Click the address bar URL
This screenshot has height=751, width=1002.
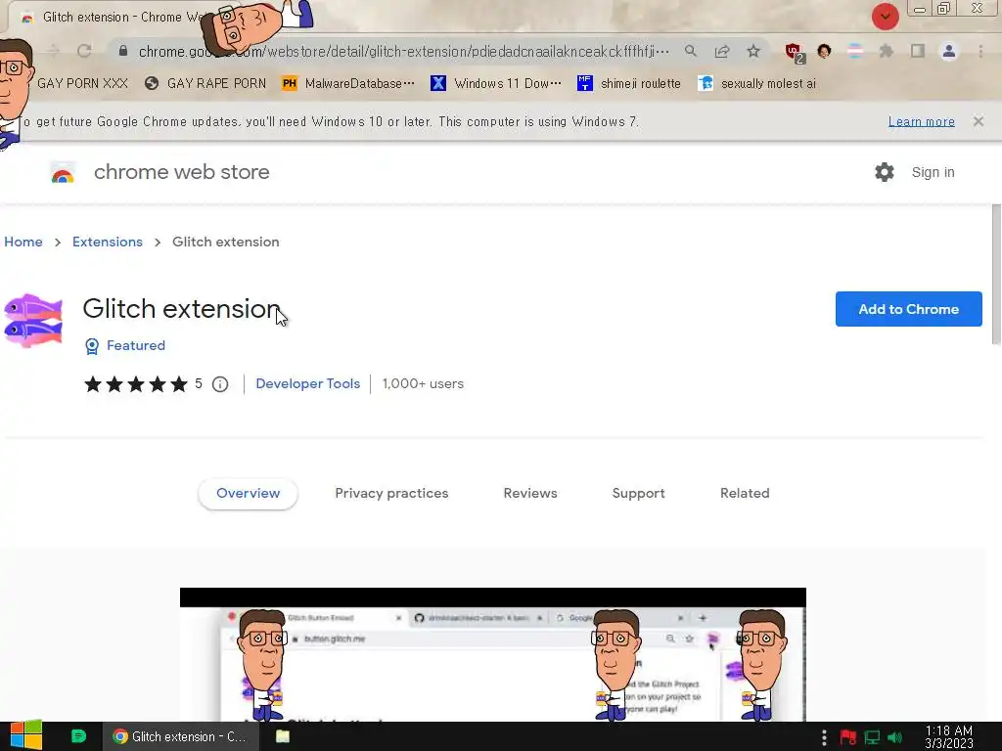(x=404, y=51)
